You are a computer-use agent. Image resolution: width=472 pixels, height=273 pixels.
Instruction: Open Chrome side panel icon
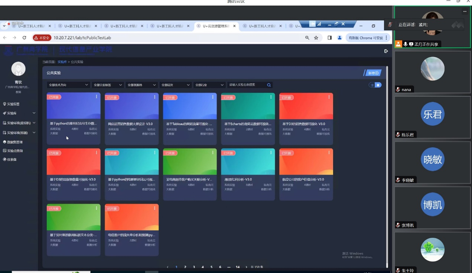[x=329, y=38]
